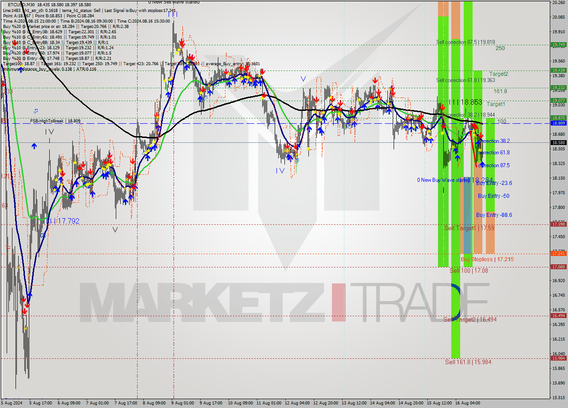Screen dimensions: 568x408
Task: Click the 'I I I 17.792' wave label
Action: [64, 220]
